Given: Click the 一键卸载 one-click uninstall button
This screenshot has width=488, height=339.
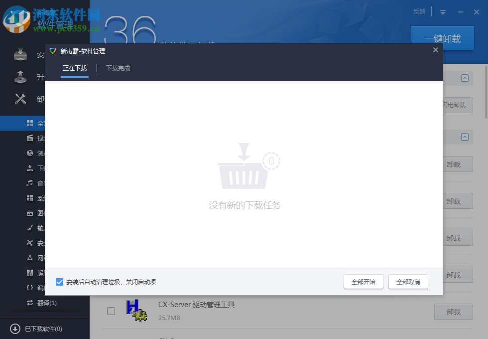Looking at the screenshot, I should click(442, 38).
